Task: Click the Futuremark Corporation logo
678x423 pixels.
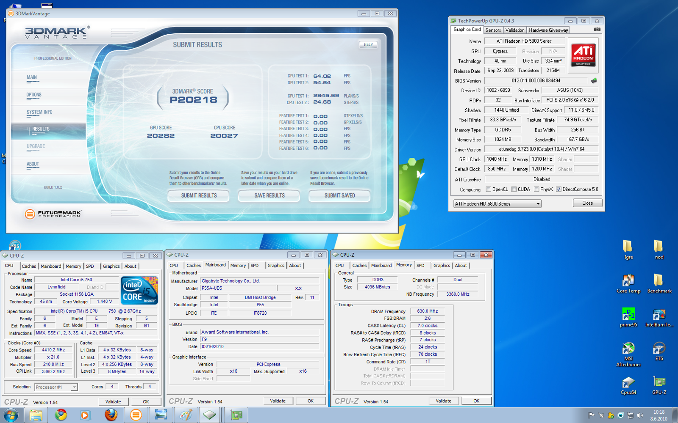Action: point(53,214)
